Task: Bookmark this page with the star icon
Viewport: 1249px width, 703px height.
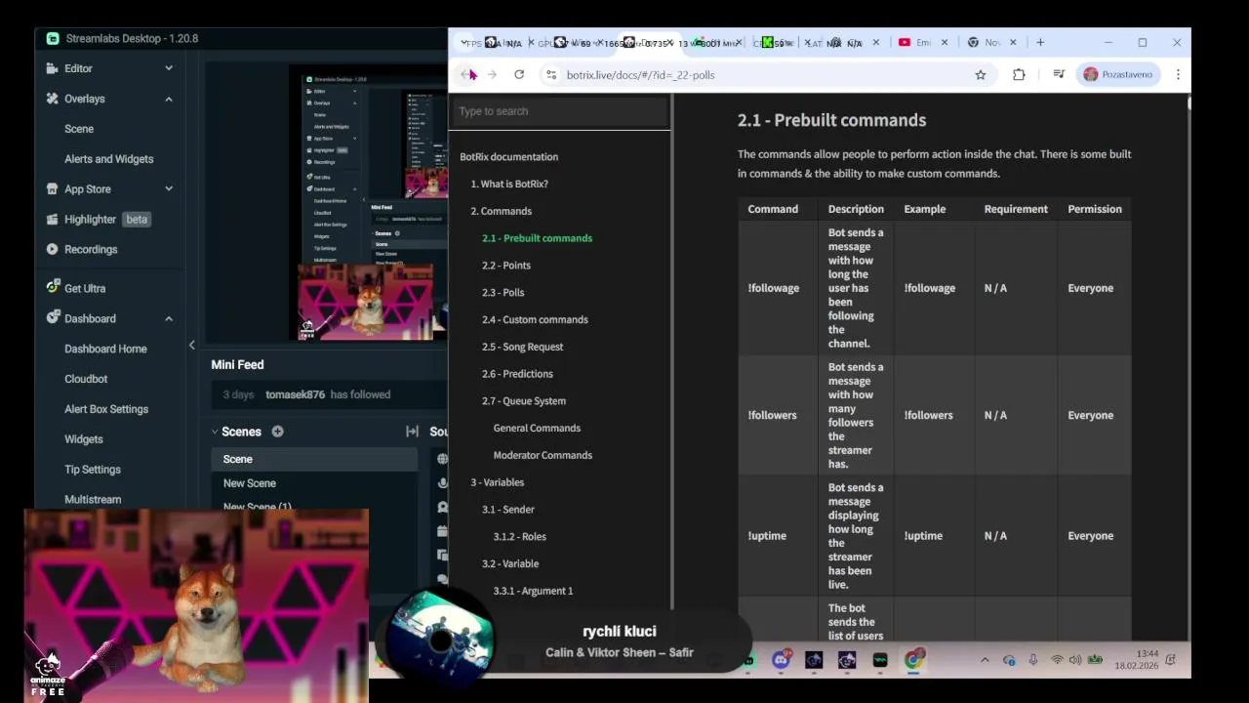Action: click(981, 75)
